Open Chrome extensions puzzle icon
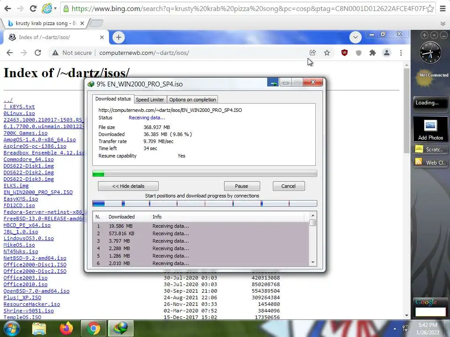 coord(373,53)
